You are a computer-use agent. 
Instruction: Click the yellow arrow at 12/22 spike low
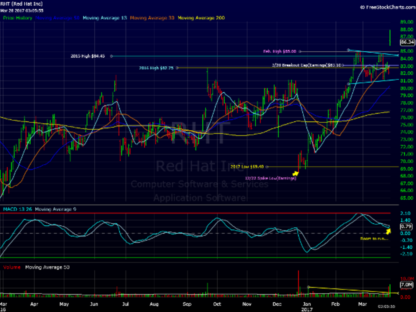(296, 173)
